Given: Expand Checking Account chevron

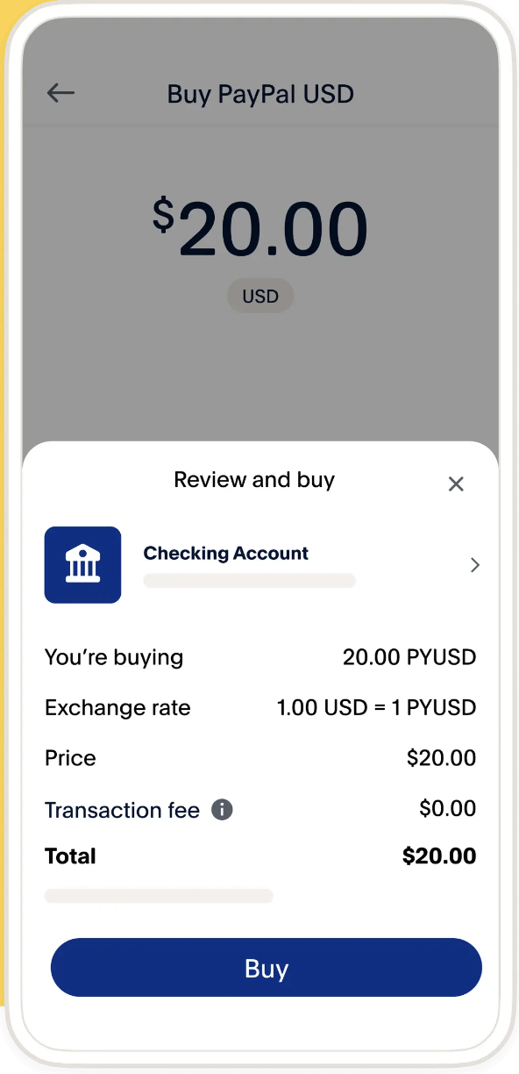Looking at the screenshot, I should (x=475, y=565).
